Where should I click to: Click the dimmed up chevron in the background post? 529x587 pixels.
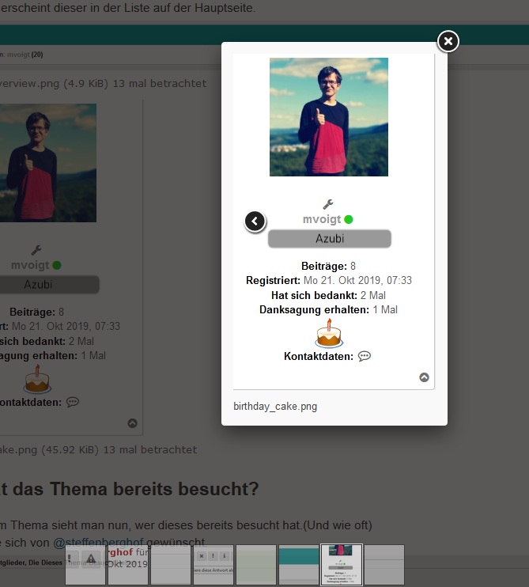point(132,423)
